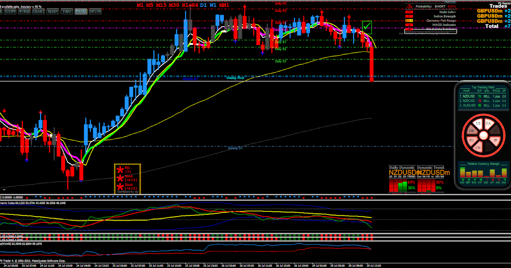Select the MN1 timeframe

224,5
